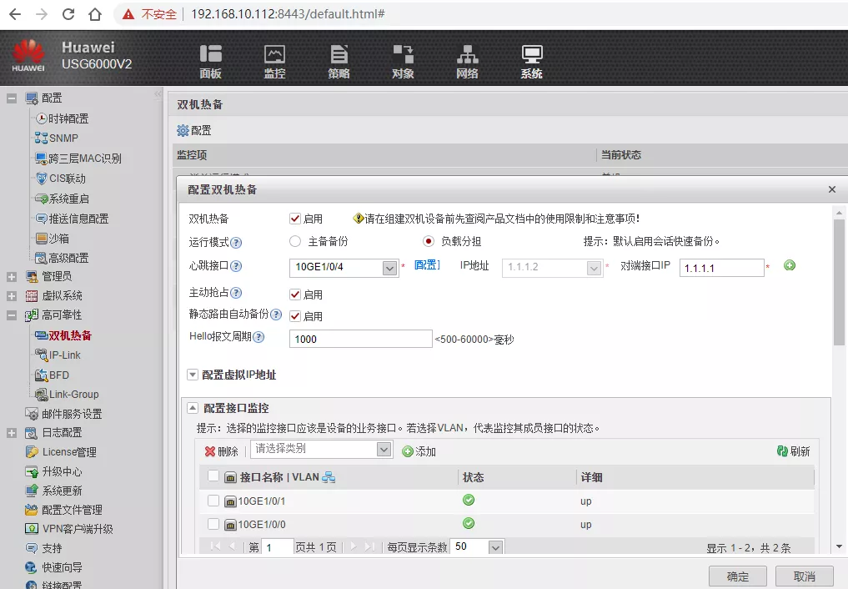Uncheck the 双机热备 启用 checkbox
This screenshot has height=589, width=848.
click(x=295, y=219)
